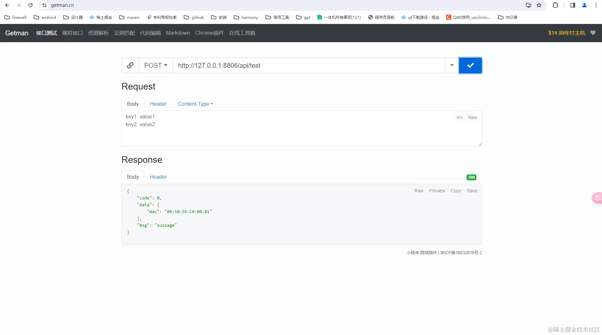Open the harmony bookmark folder

tap(246, 17)
